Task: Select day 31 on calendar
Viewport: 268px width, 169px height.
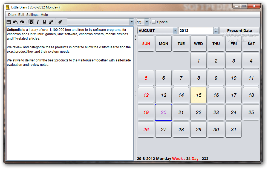Action: (x=234, y=130)
